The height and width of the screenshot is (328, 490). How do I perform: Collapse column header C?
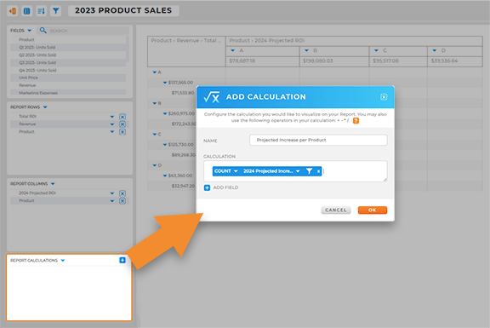(376, 50)
